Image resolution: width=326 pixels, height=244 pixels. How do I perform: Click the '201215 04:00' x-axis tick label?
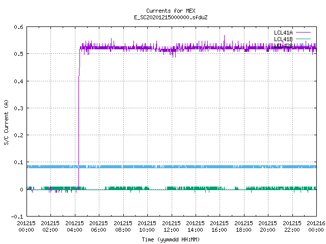pos(74,226)
